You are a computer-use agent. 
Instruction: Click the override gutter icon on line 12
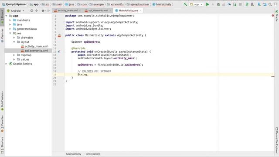tap(59, 51)
